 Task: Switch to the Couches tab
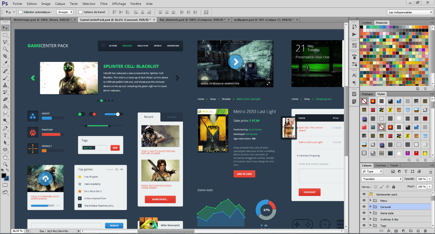coord(381,165)
